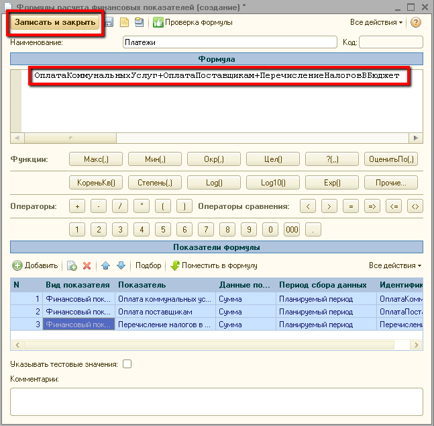Screen dimensions: 434x426
Task: Move row up with blue up arrow
Action: [105, 265]
